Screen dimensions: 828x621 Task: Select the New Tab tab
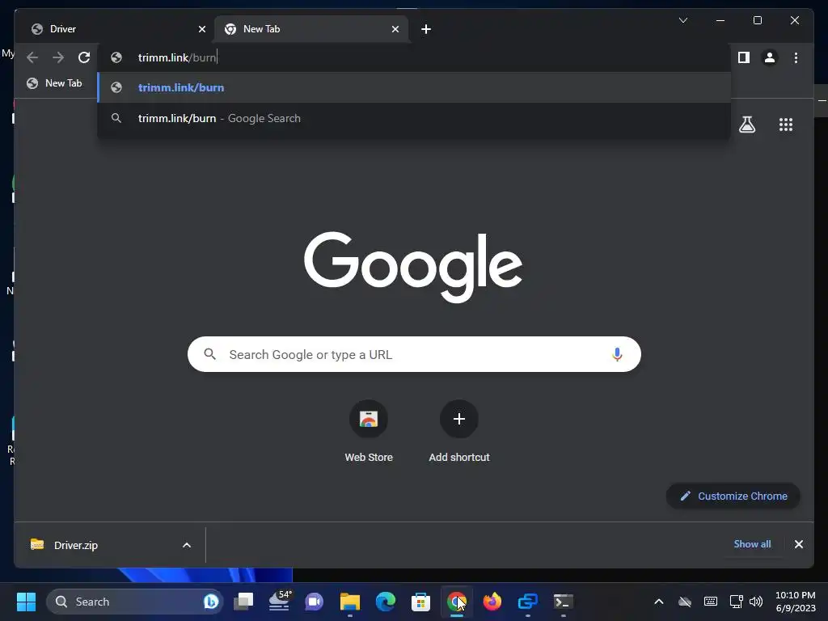tap(310, 29)
